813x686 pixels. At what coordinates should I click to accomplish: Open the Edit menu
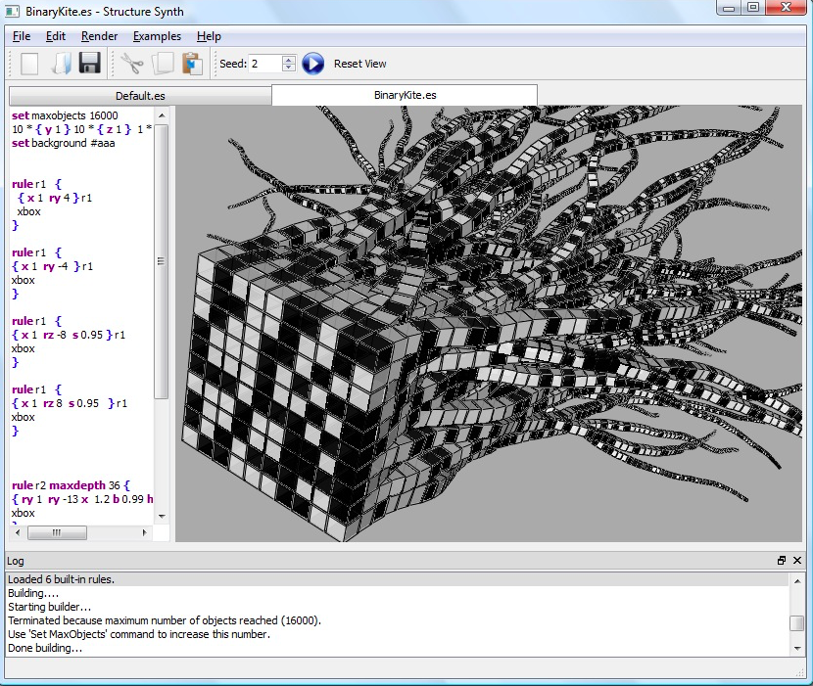(x=55, y=36)
